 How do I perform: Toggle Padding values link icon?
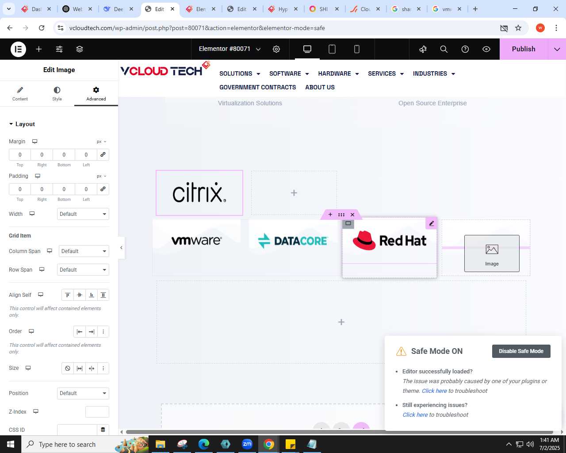[103, 189]
